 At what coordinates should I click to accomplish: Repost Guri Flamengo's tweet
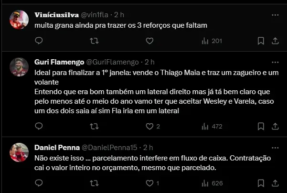pyautogui.click(x=95, y=127)
